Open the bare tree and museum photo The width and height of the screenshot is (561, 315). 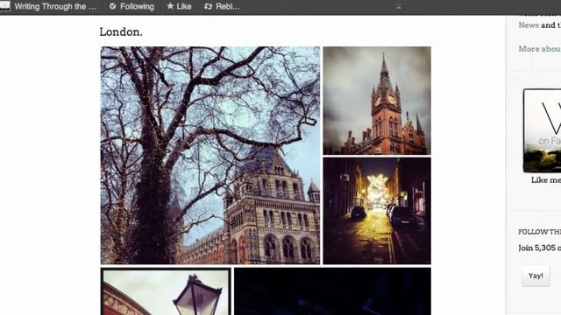(210, 156)
